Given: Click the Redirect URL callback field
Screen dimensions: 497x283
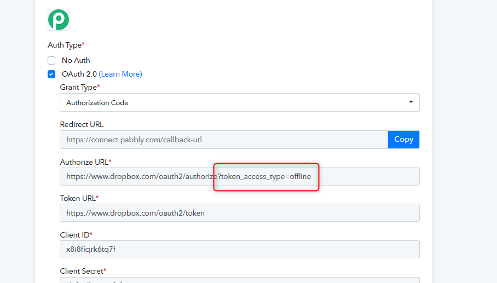Looking at the screenshot, I should pos(223,140).
